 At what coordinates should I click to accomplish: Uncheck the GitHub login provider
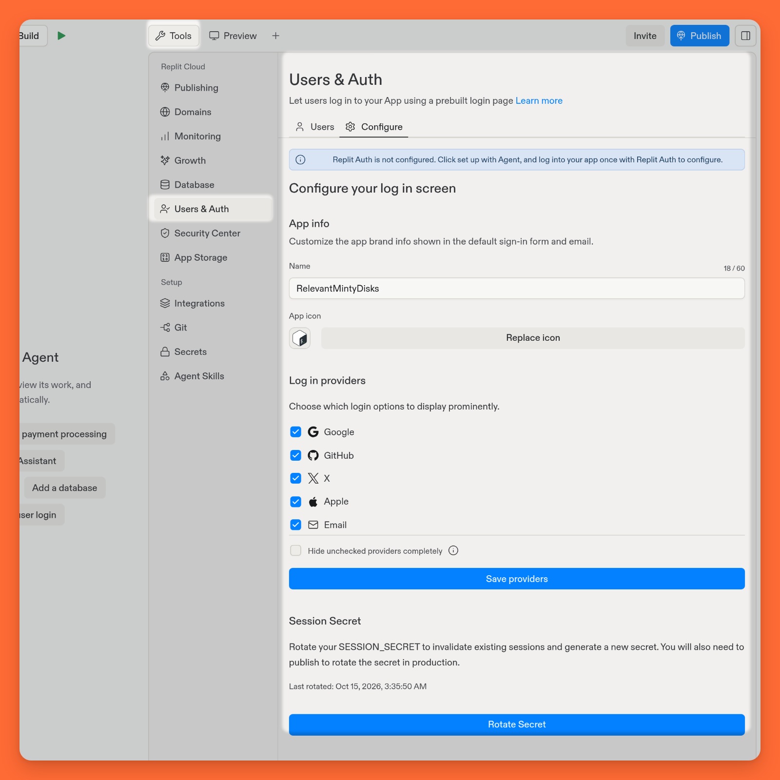click(296, 455)
